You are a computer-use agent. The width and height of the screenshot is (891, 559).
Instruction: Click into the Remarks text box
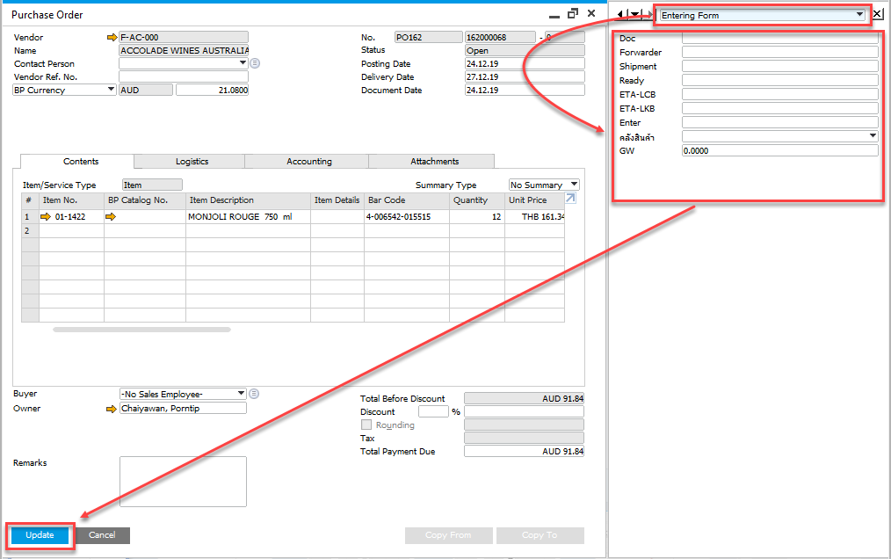point(183,482)
